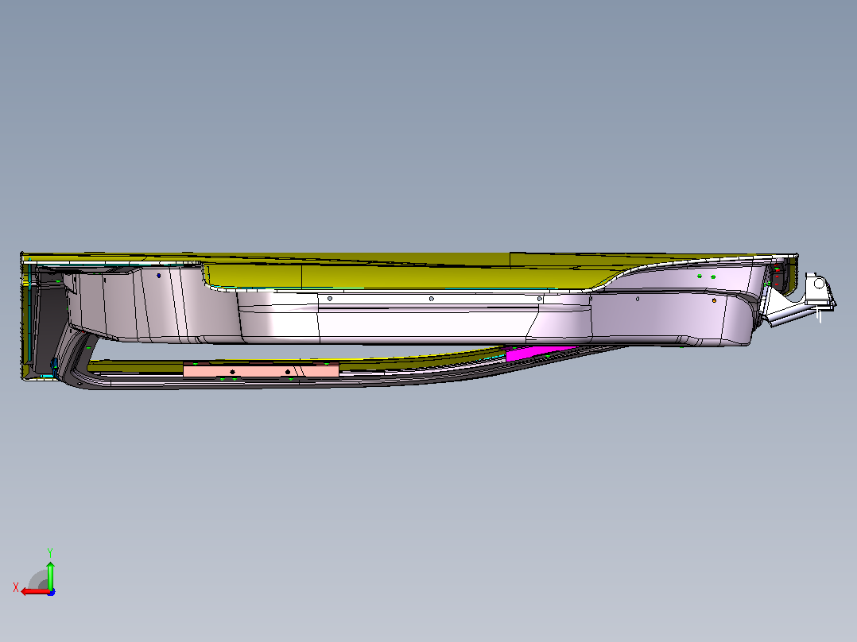The image size is (857, 642).
Task: Select the pink rectangular plate on the model
Action: pos(261,371)
